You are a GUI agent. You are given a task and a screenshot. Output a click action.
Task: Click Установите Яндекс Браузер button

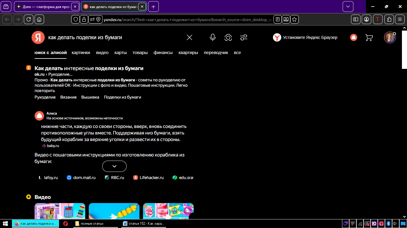point(305,37)
